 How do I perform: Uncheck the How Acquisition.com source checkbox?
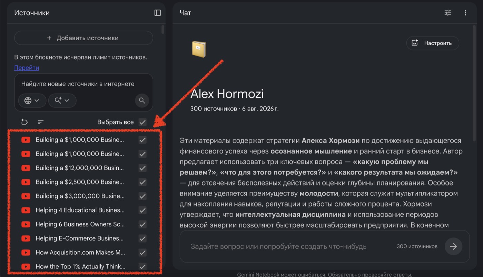click(142, 253)
